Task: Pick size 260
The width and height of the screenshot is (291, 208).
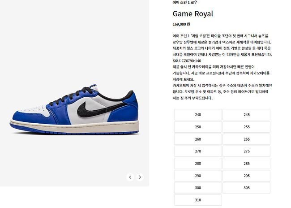Action: point(198,139)
